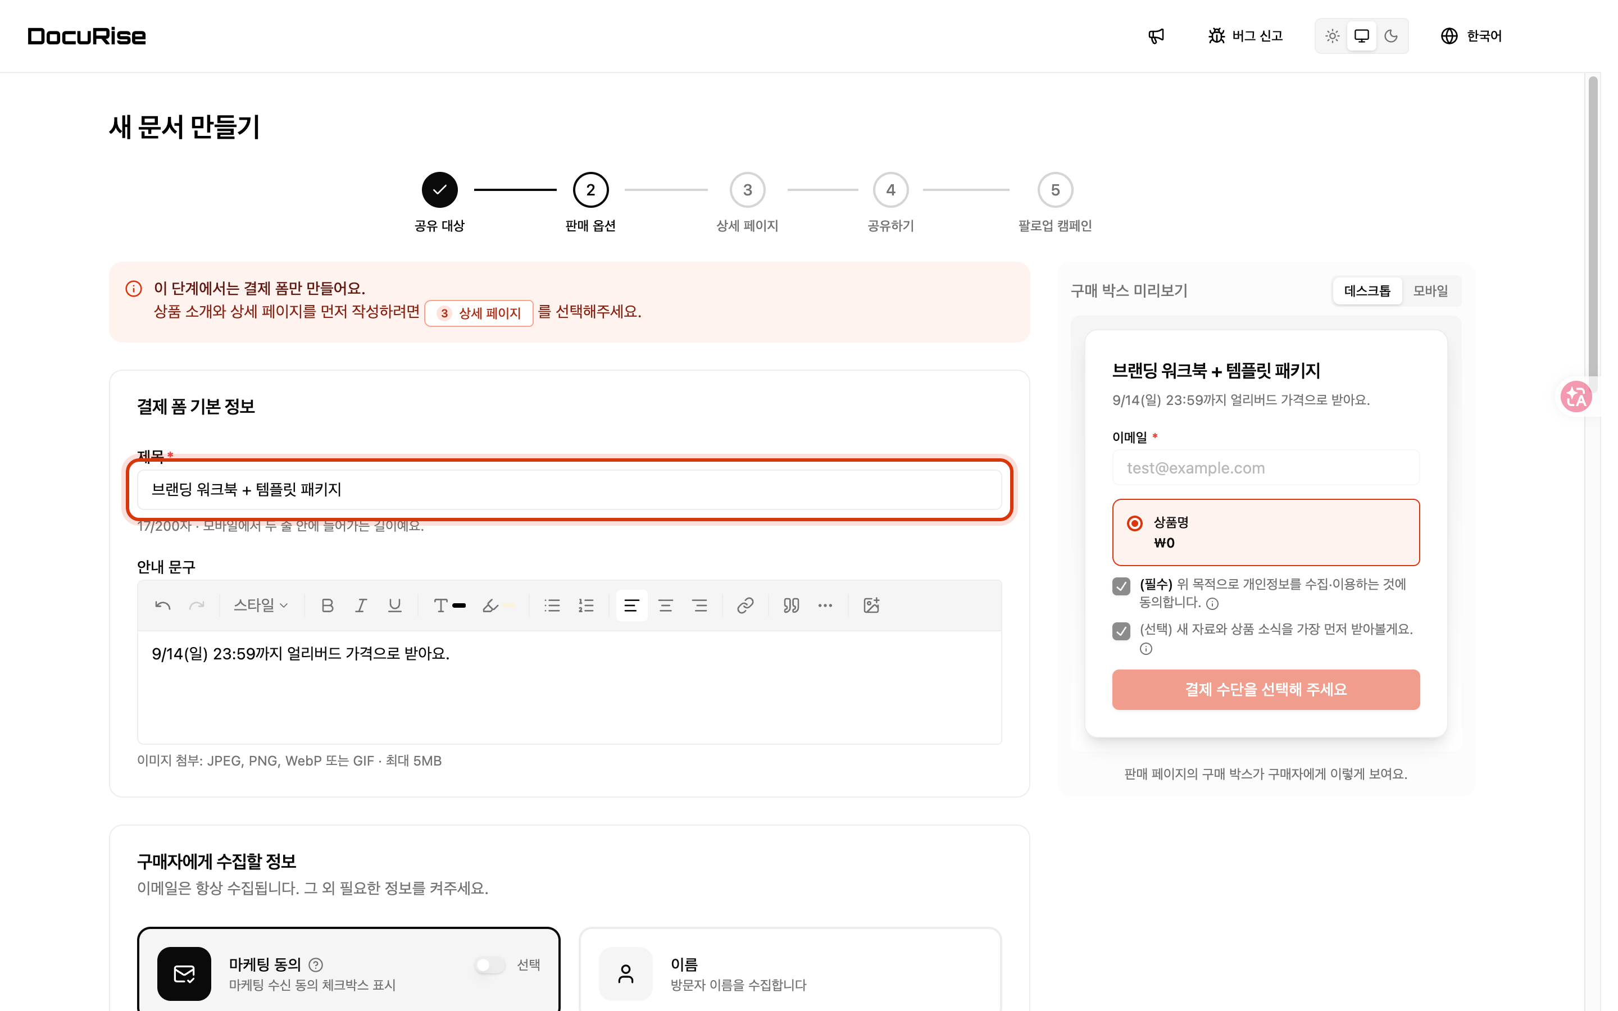Open the highlight color picker
Image resolution: width=1618 pixels, height=1011 pixels.
click(498, 606)
